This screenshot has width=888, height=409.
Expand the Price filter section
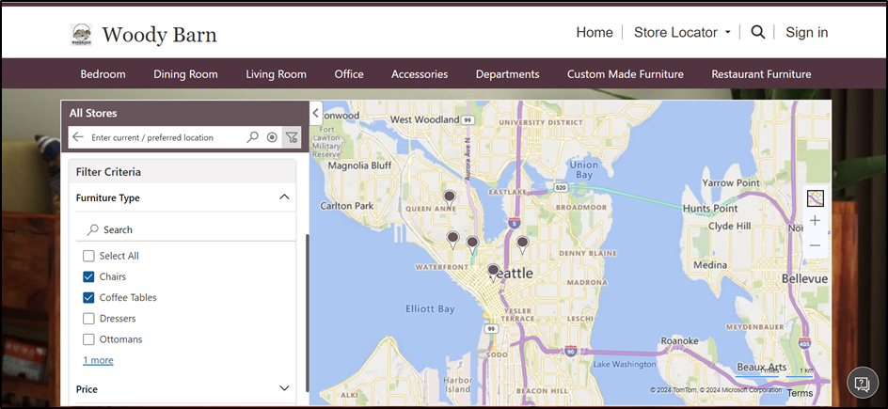(284, 388)
